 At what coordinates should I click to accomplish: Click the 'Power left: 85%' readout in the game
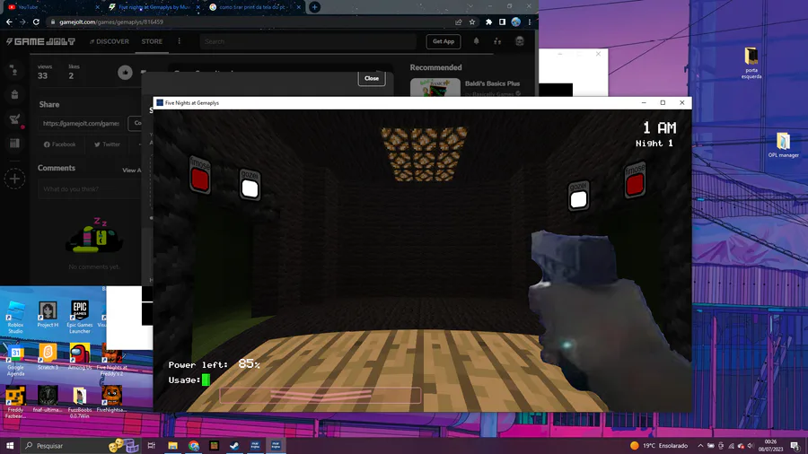coord(214,364)
